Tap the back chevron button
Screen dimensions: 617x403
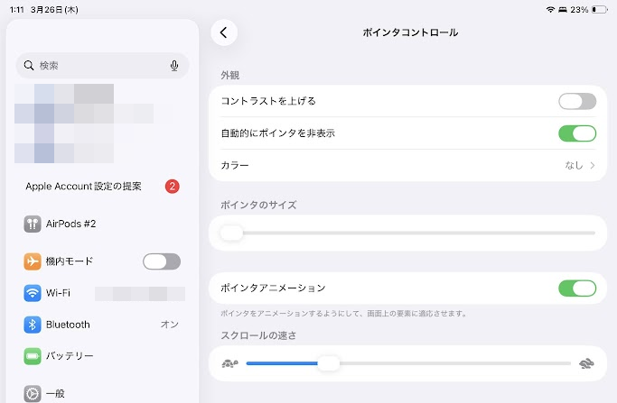[224, 32]
